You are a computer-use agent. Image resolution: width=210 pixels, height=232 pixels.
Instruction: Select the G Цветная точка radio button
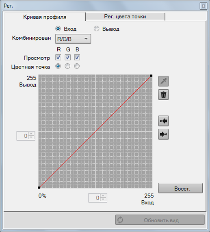click(67, 66)
